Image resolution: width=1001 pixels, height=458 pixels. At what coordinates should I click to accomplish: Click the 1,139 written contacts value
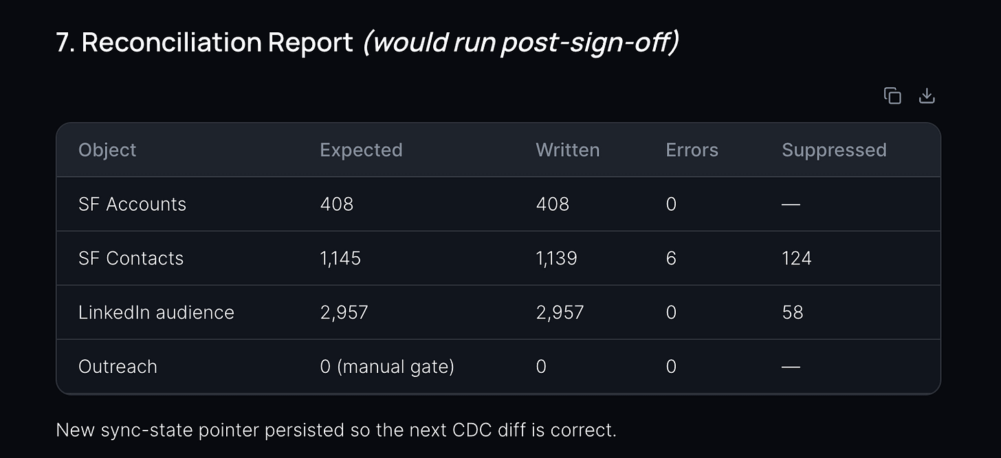pyautogui.click(x=556, y=258)
